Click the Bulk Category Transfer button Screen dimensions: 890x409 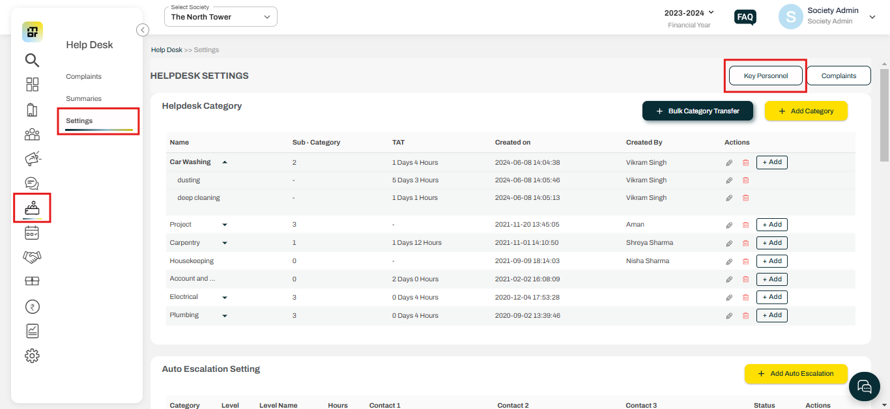[x=697, y=111]
